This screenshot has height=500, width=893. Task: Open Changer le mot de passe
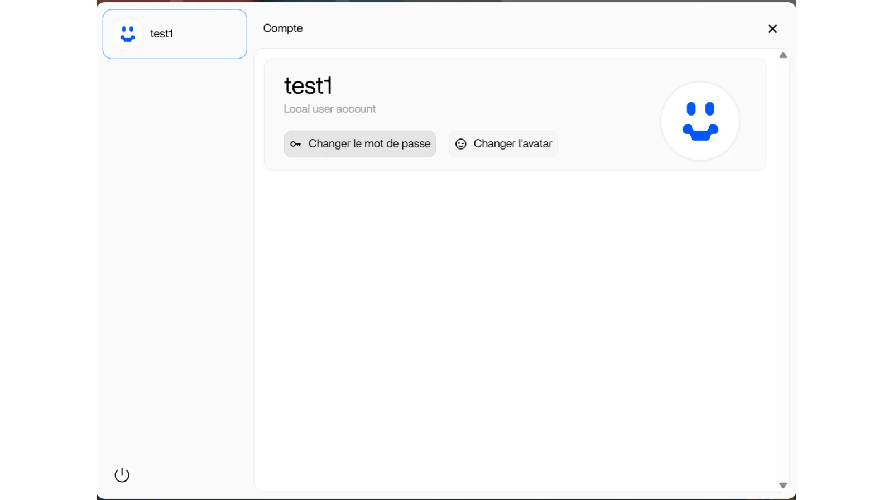coord(369,144)
